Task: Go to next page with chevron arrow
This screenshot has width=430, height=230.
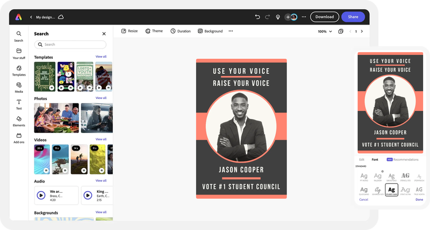Action: pos(362,31)
